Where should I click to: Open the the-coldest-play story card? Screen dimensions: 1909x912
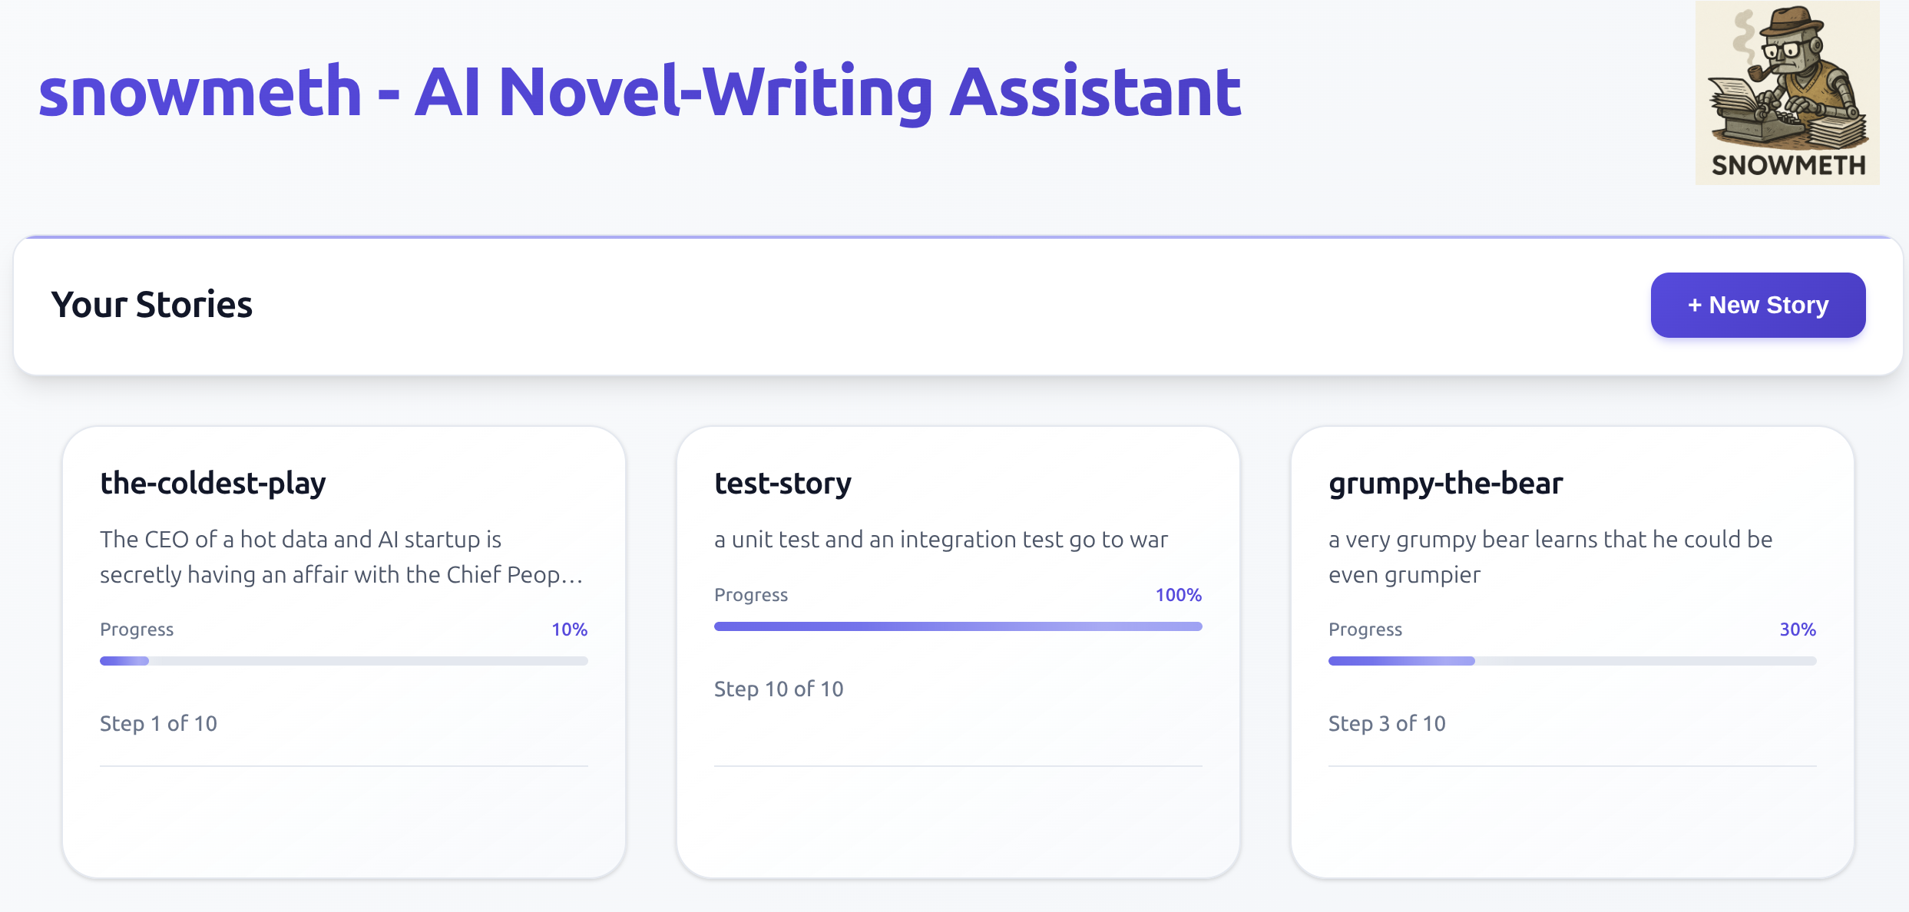pos(344,652)
